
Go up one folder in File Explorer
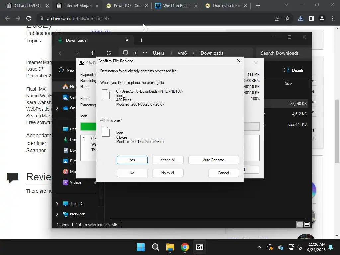(93, 53)
